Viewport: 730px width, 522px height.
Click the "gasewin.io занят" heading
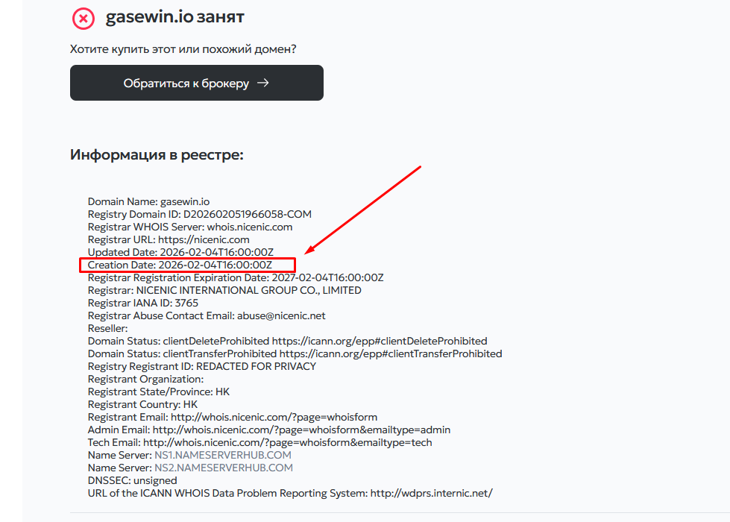point(174,17)
